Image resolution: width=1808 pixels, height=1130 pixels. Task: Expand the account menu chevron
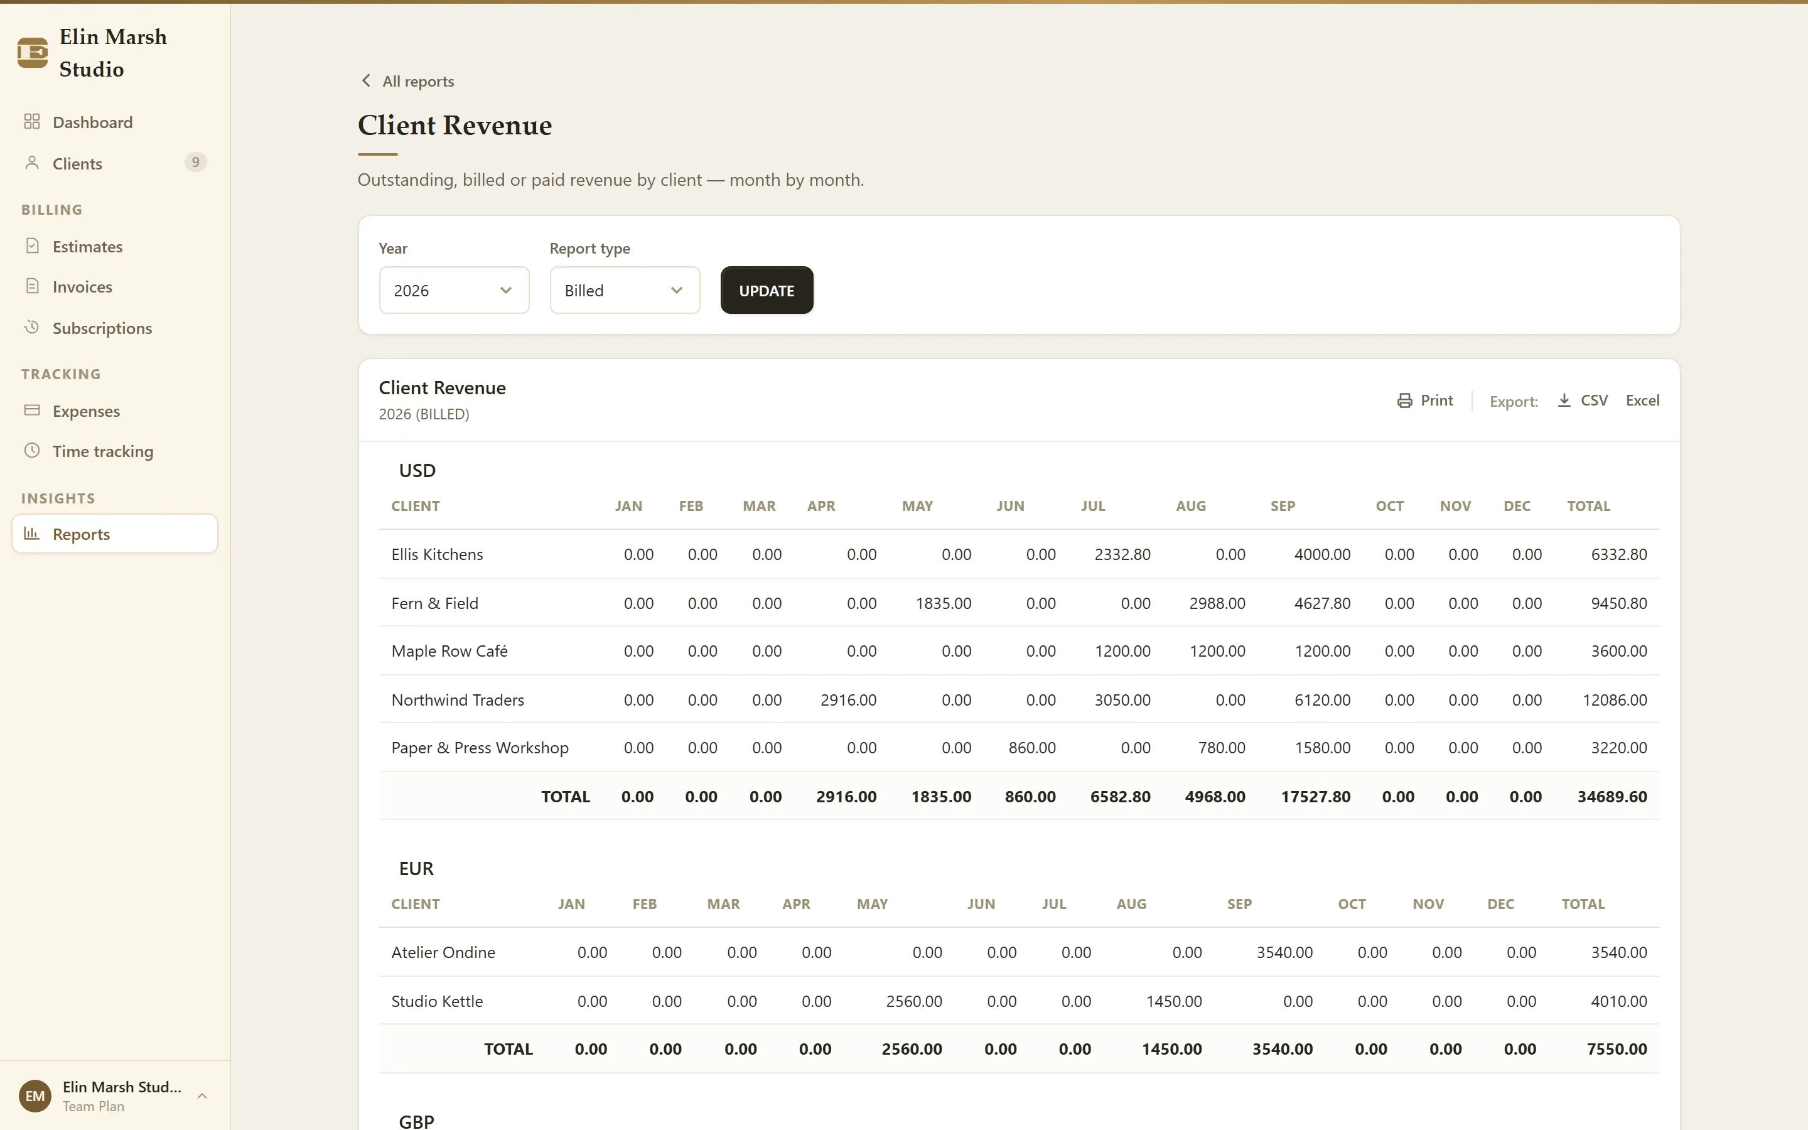202,1096
